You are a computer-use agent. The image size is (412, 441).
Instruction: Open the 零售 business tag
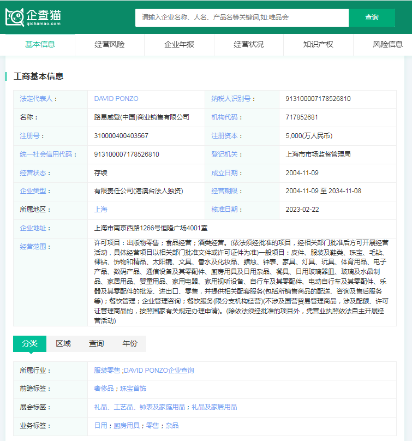coord(153,426)
